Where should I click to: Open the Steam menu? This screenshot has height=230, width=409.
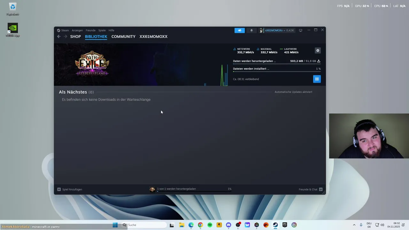click(x=63, y=30)
